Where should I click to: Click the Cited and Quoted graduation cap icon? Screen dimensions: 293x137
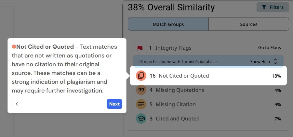click(141, 118)
